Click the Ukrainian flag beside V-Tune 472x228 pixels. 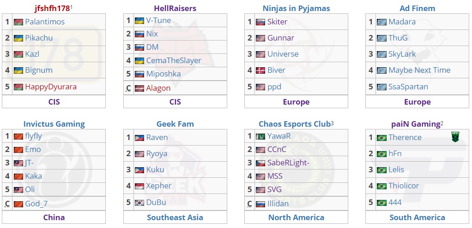click(139, 21)
